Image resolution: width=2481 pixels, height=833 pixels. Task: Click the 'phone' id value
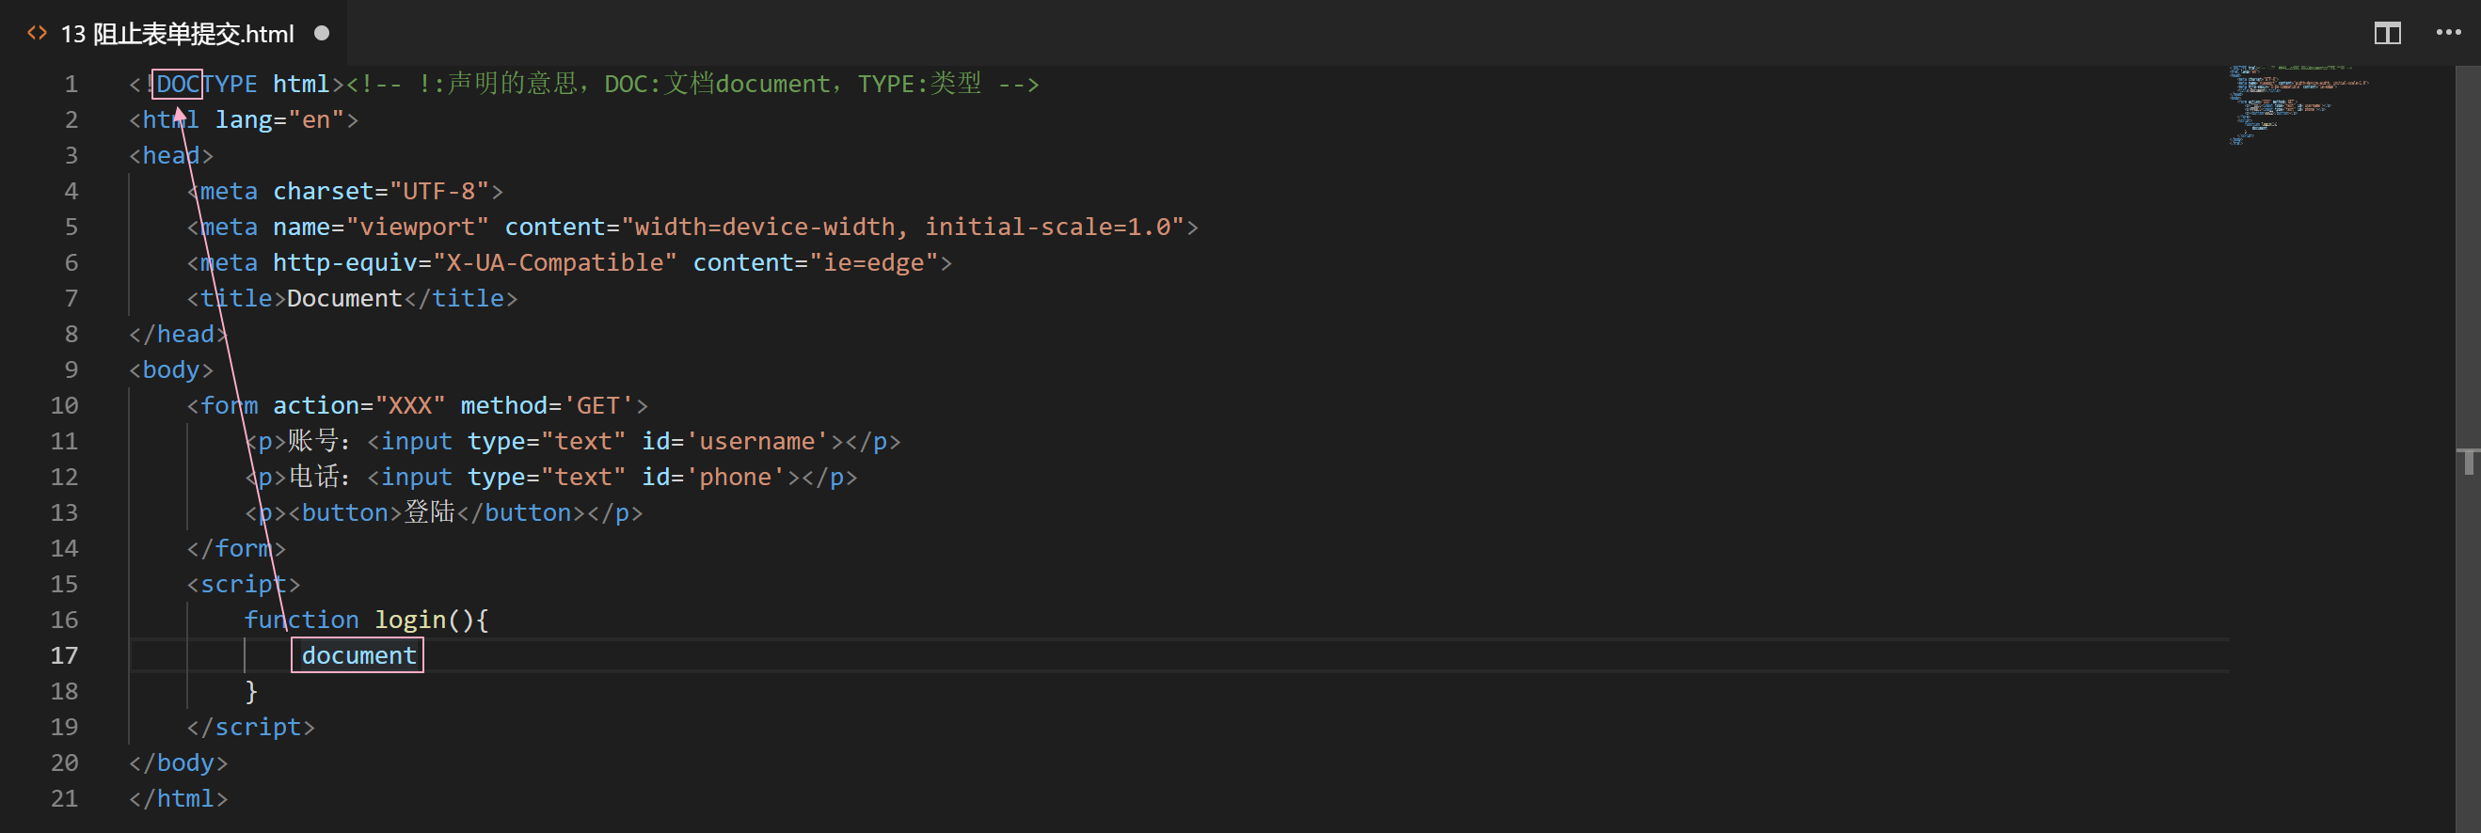[736, 477]
